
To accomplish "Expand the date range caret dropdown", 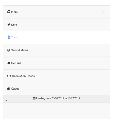I will (7, 100).
